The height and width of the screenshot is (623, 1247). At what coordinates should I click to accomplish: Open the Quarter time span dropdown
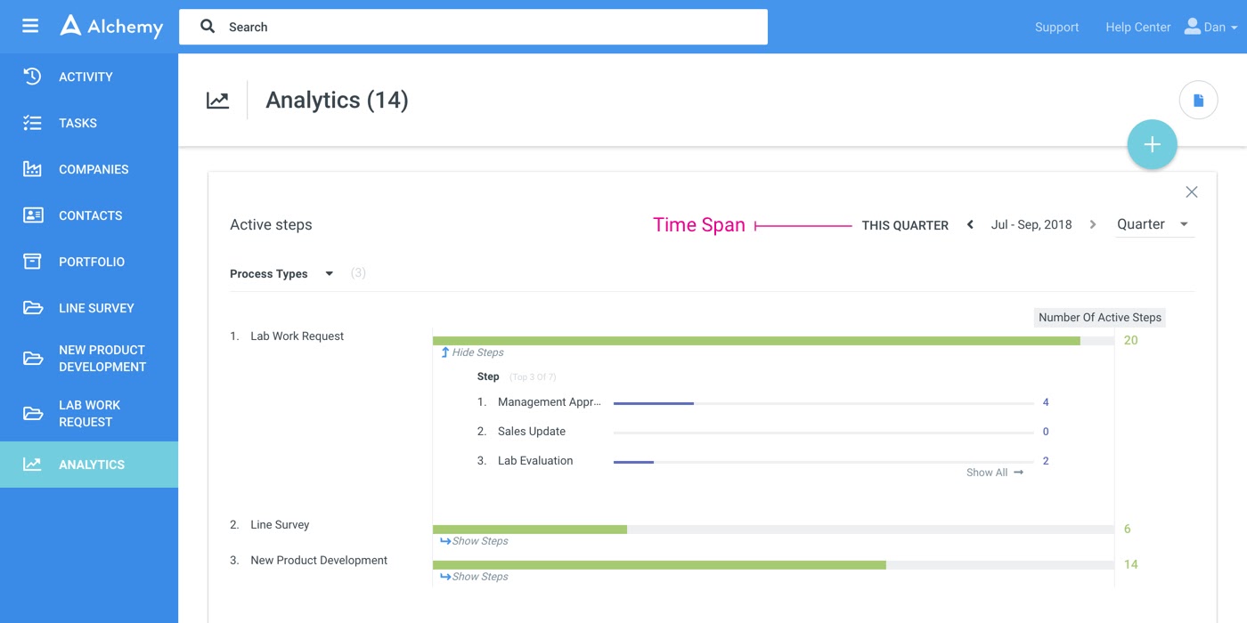coord(1155,225)
